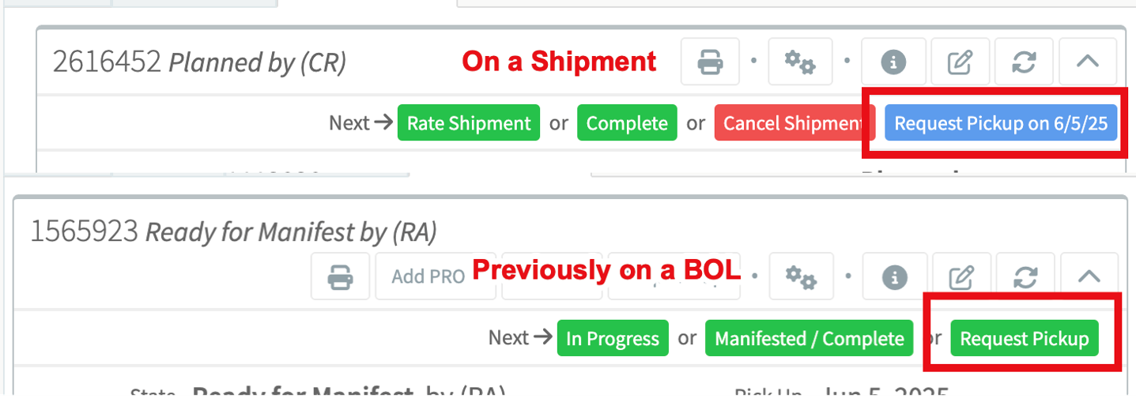Collapse the shipment 2616452 panel
Viewport: 1136px width, 406px height.
(1088, 62)
